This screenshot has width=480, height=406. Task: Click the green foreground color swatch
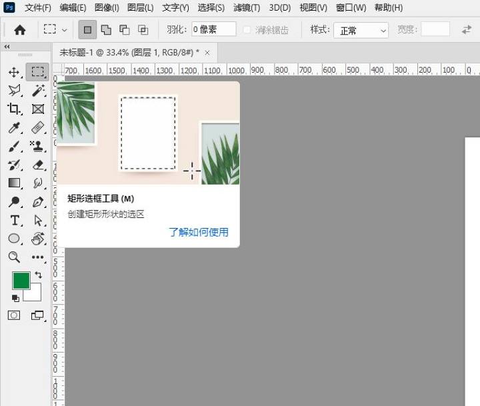click(21, 281)
